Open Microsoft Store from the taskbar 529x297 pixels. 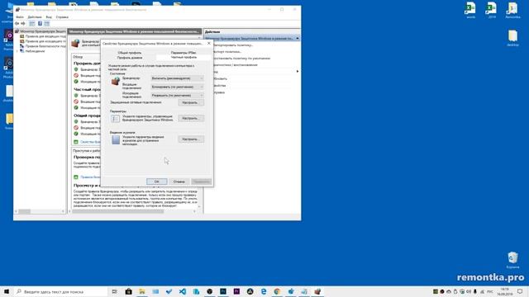point(129,291)
